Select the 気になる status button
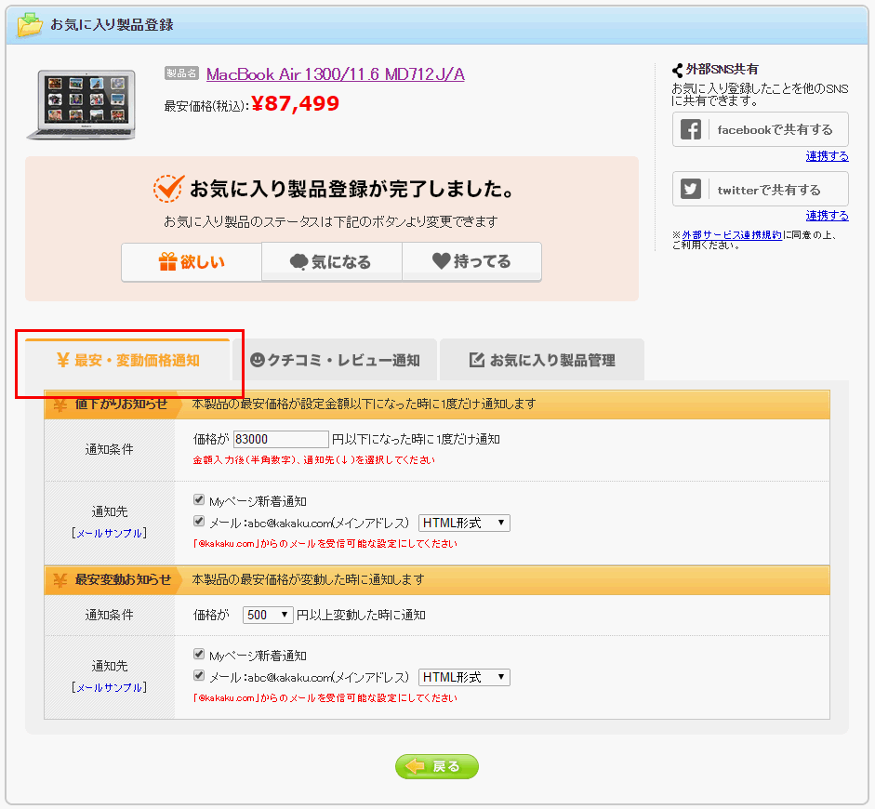Image resolution: width=875 pixels, height=809 pixels. (x=332, y=261)
